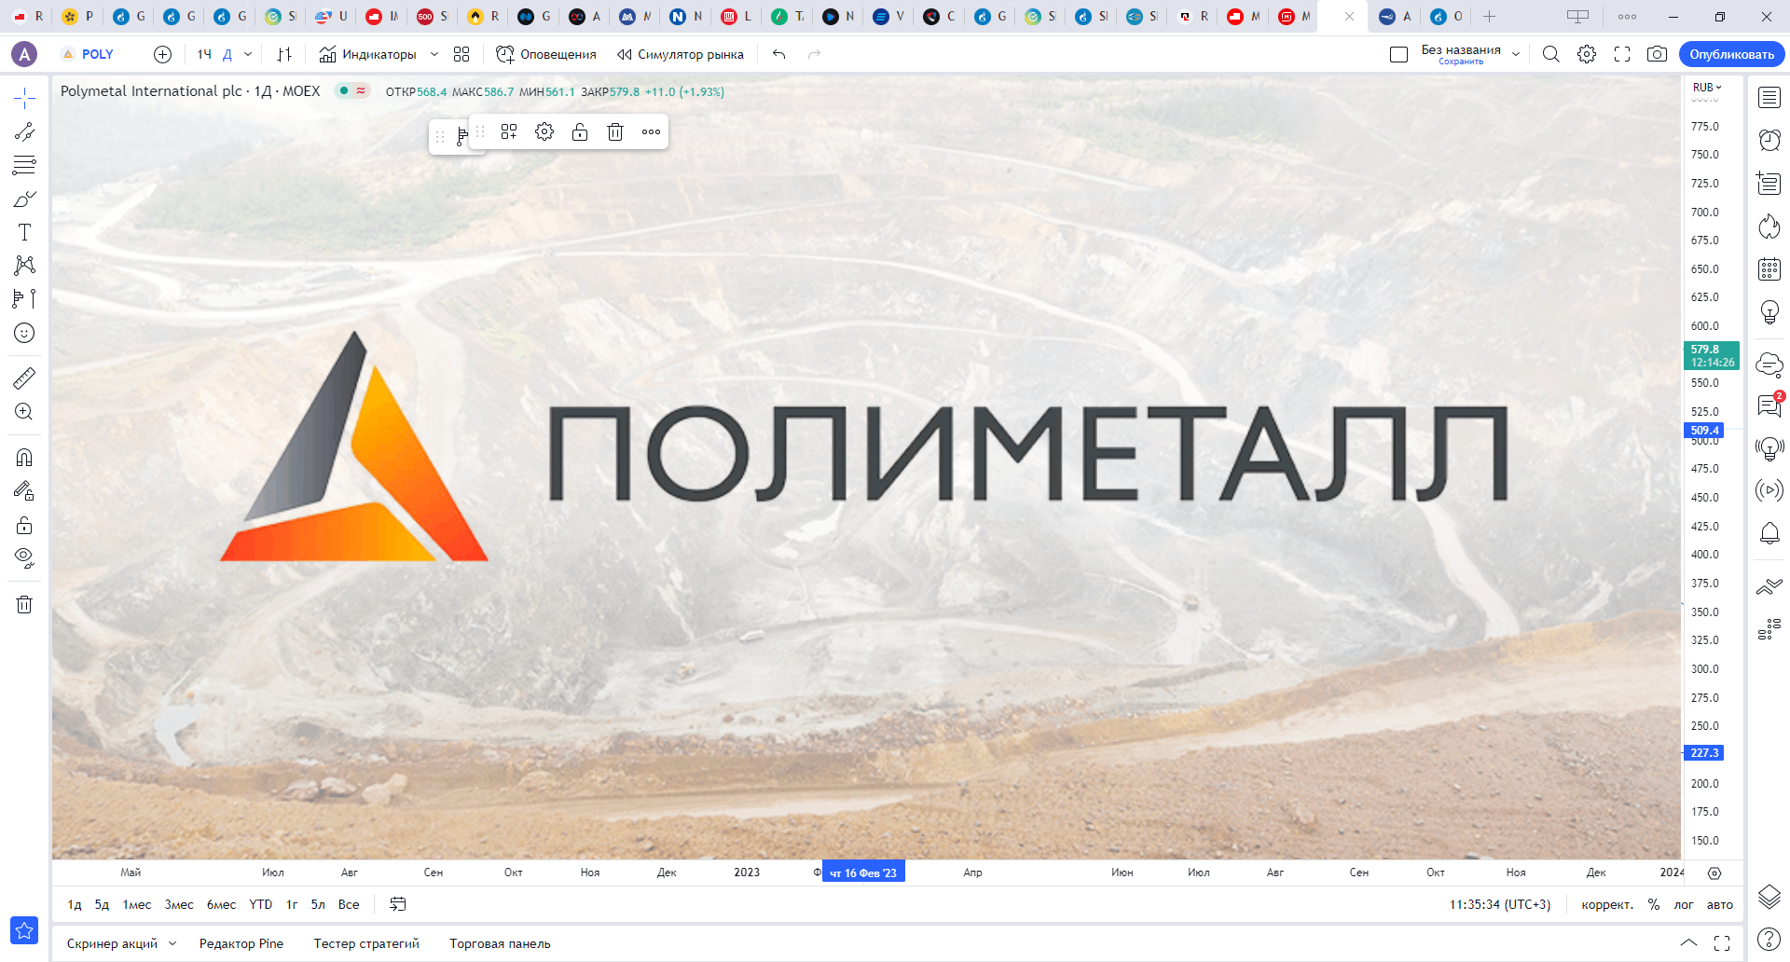Image resolution: width=1790 pixels, height=962 pixels.
Task: Select the trend line drawing tool
Action: coord(24,131)
